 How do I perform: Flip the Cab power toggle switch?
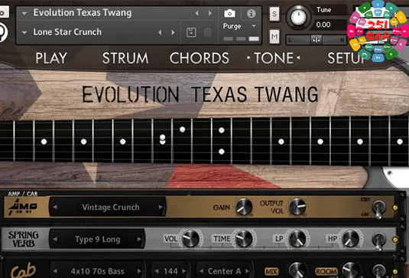pos(378,271)
